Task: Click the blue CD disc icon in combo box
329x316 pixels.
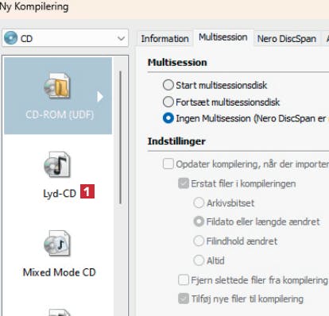Action: 11,38
